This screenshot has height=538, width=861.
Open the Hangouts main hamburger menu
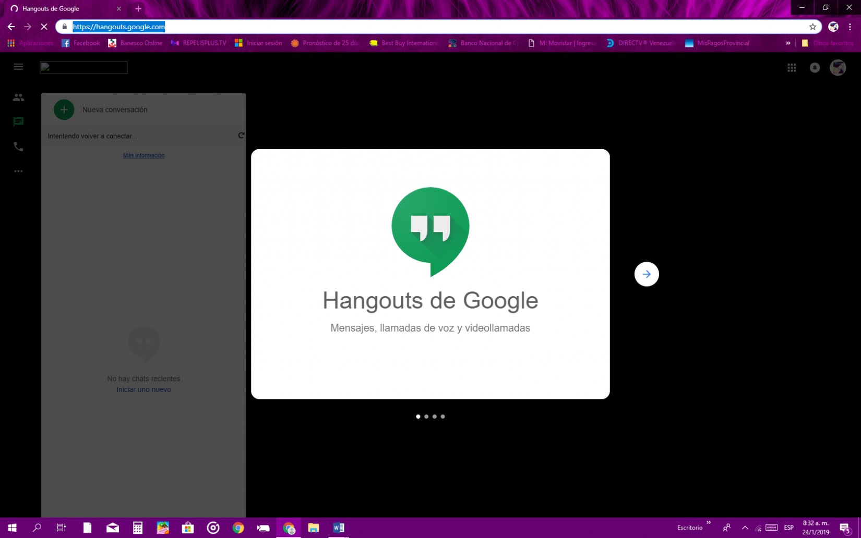tap(18, 67)
